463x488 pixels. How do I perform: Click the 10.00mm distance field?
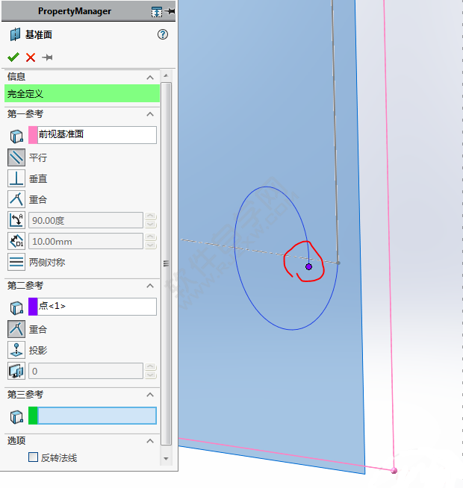[86, 241]
